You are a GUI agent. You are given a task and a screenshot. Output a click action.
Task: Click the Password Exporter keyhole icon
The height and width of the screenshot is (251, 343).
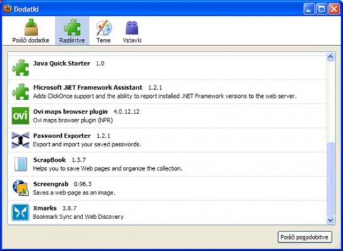click(20, 140)
